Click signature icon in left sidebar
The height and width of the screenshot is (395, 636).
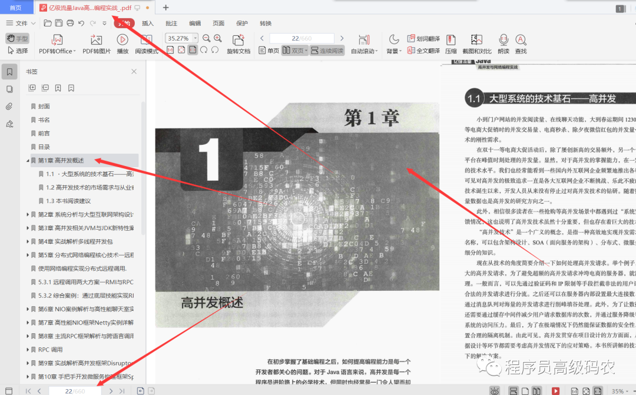(9, 124)
